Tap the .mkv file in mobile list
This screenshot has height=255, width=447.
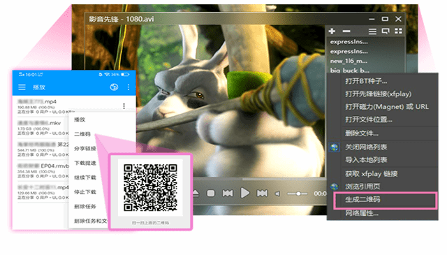(43, 128)
